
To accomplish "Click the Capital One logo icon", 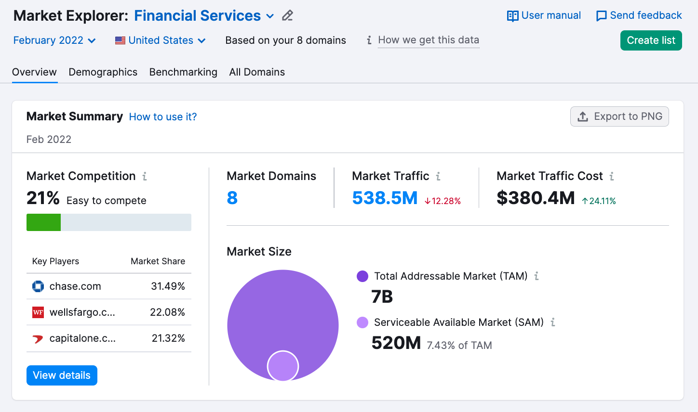I will (38, 339).
